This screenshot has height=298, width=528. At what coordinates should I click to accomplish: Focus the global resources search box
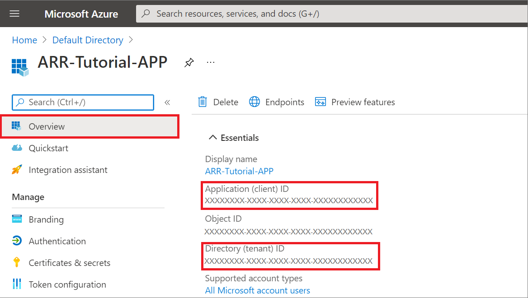coord(332,14)
